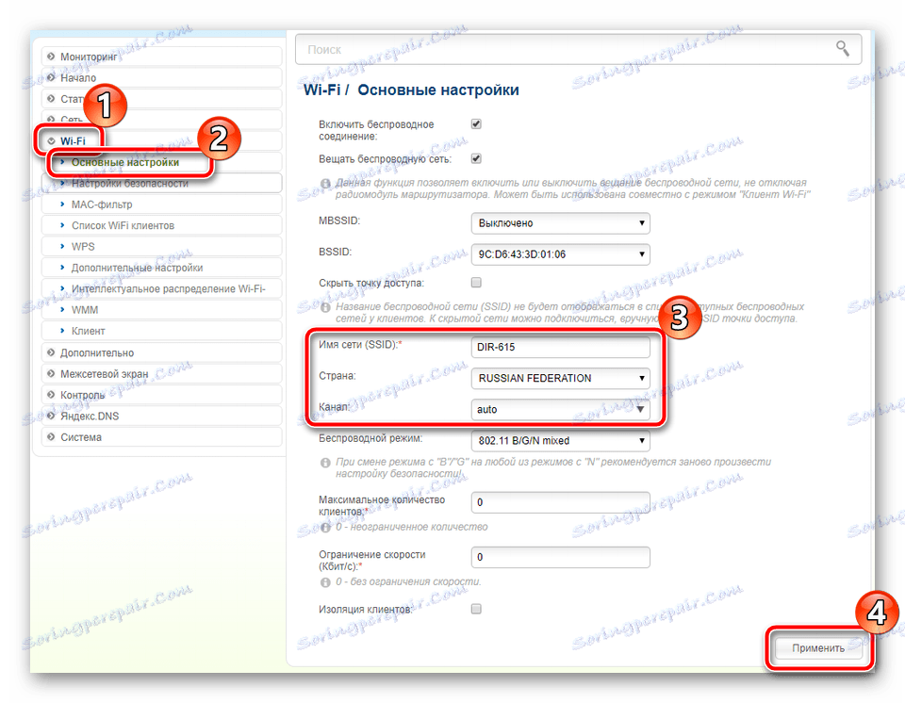Click the Применить apply button
The height and width of the screenshot is (703, 905).
[x=818, y=648]
